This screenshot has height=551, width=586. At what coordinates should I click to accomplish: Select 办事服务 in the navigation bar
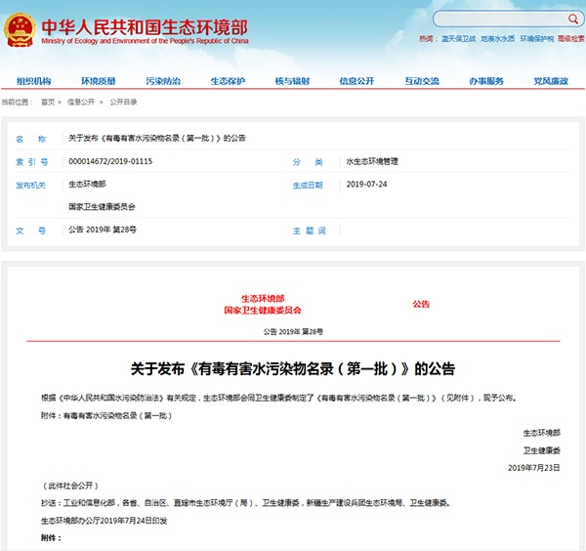click(486, 81)
